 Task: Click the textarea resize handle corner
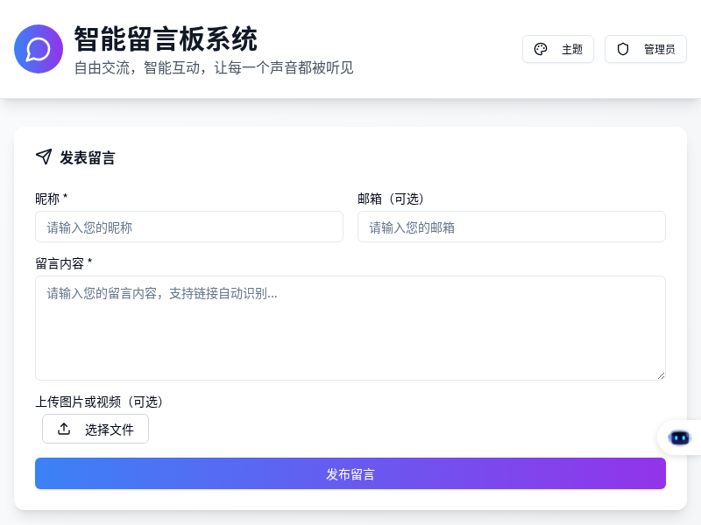point(662,374)
